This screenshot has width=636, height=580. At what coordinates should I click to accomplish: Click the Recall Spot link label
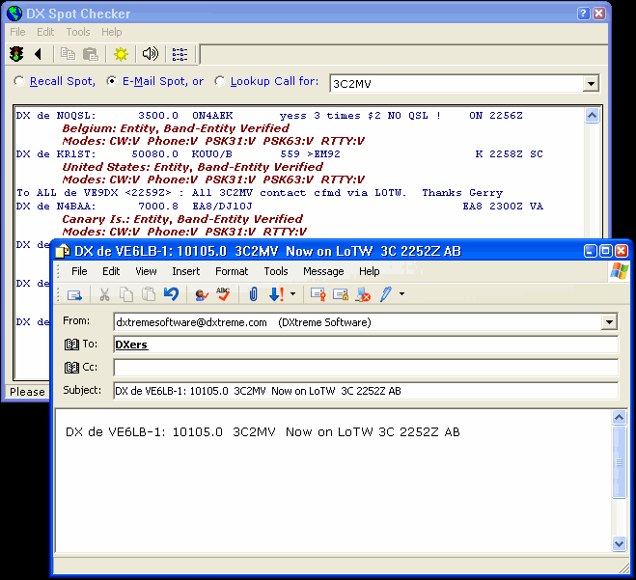(x=63, y=81)
